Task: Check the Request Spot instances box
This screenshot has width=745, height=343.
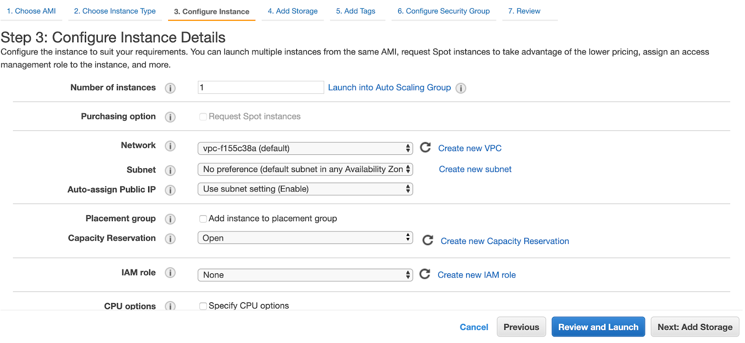Action: (x=203, y=117)
